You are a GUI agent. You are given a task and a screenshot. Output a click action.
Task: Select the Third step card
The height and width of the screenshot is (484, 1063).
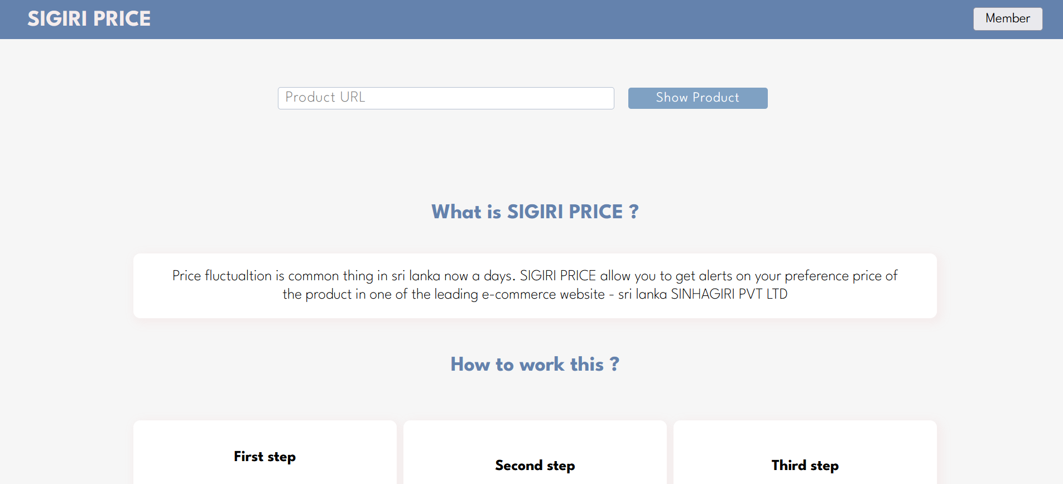804,452
